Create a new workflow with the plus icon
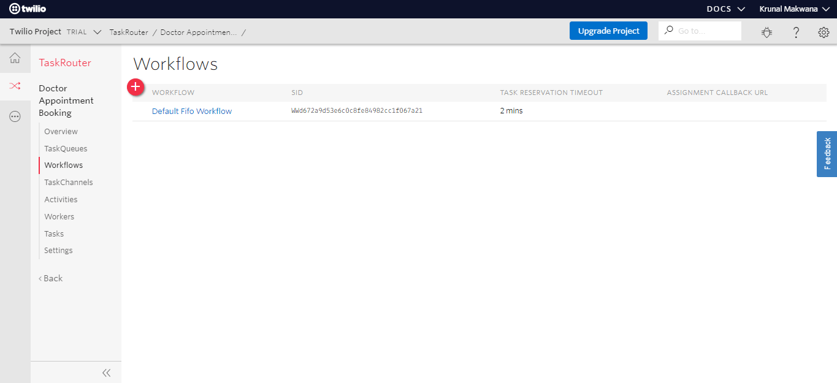 click(136, 87)
